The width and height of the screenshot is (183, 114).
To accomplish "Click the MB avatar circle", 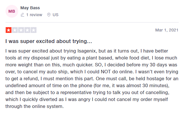I will click(12, 11).
